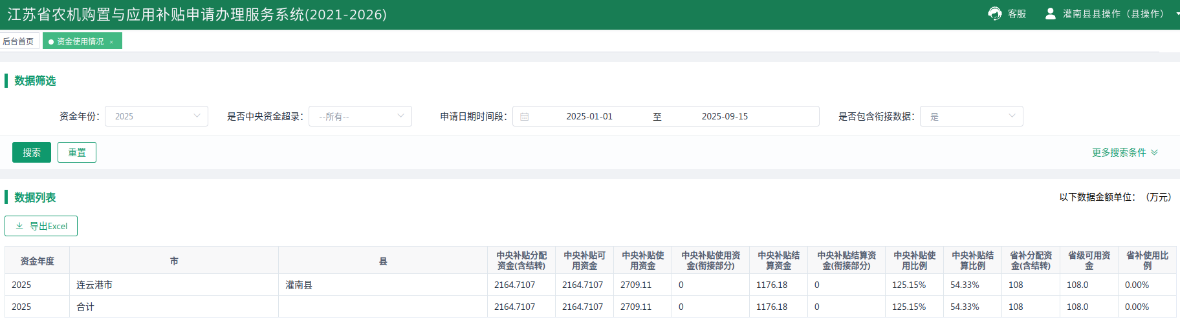Open the 灌南县县操作 user menu
This screenshot has width=1180, height=326.
point(1113,14)
